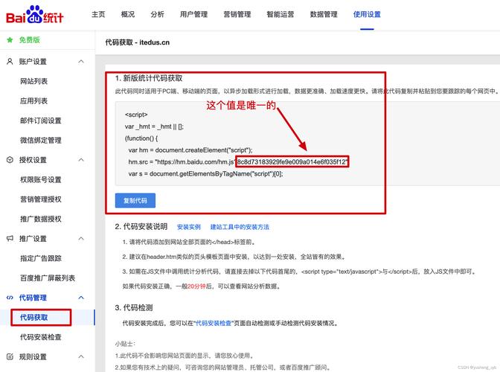
Task: Collapse the 授权设置 section chevron
Action: click(x=81, y=160)
